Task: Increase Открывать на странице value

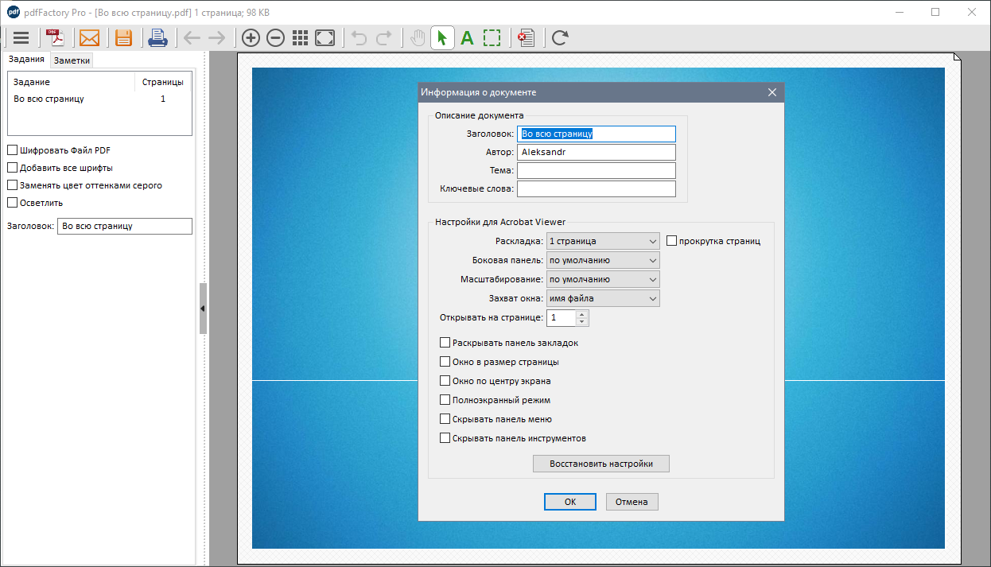Action: point(581,314)
